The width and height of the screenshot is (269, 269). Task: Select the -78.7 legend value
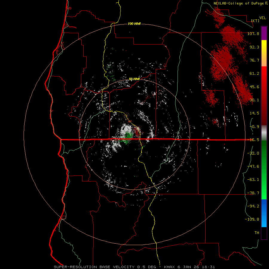pyautogui.click(x=253, y=193)
